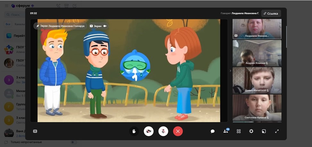The height and width of the screenshot is (147, 312).
Task: Switch to picture-in-picture mini window
Action: 264,131
